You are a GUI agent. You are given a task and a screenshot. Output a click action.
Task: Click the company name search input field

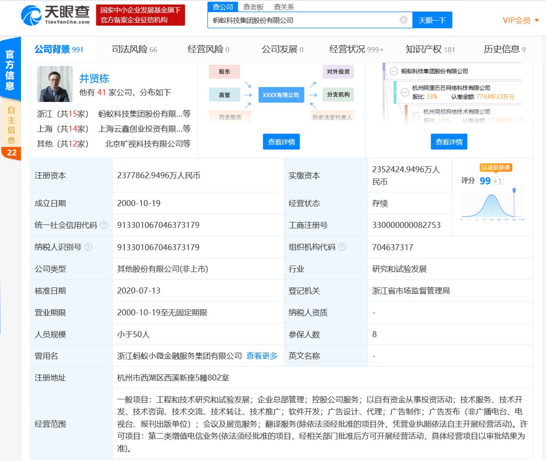[x=304, y=20]
